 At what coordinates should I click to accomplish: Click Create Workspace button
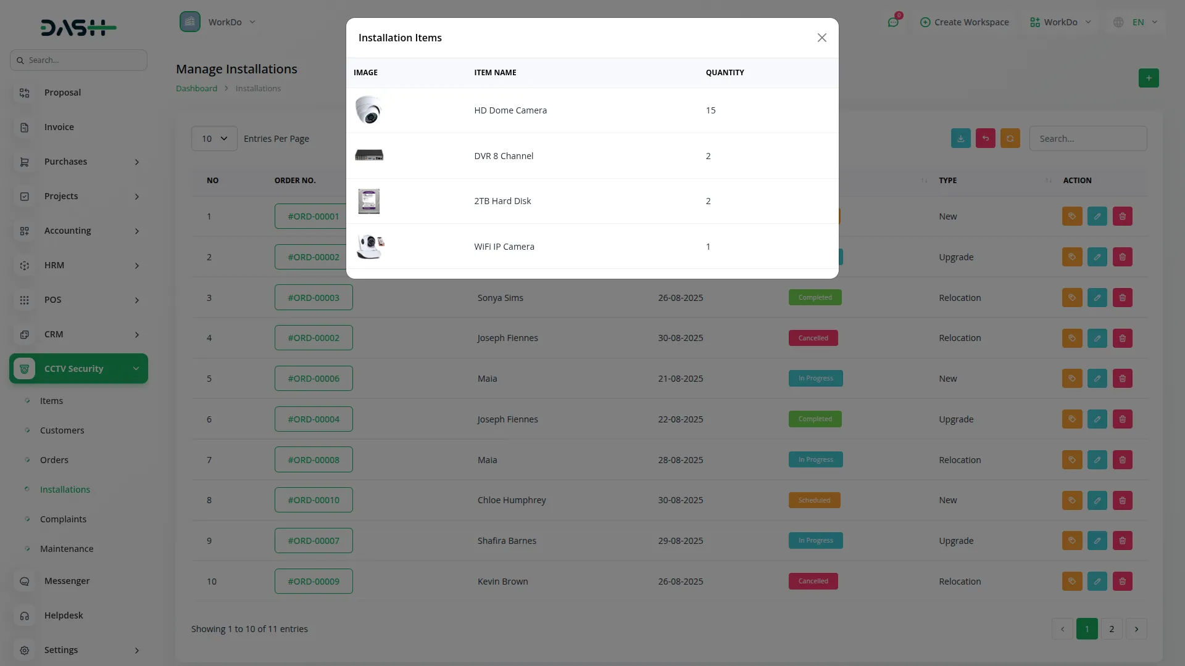pyautogui.click(x=964, y=22)
